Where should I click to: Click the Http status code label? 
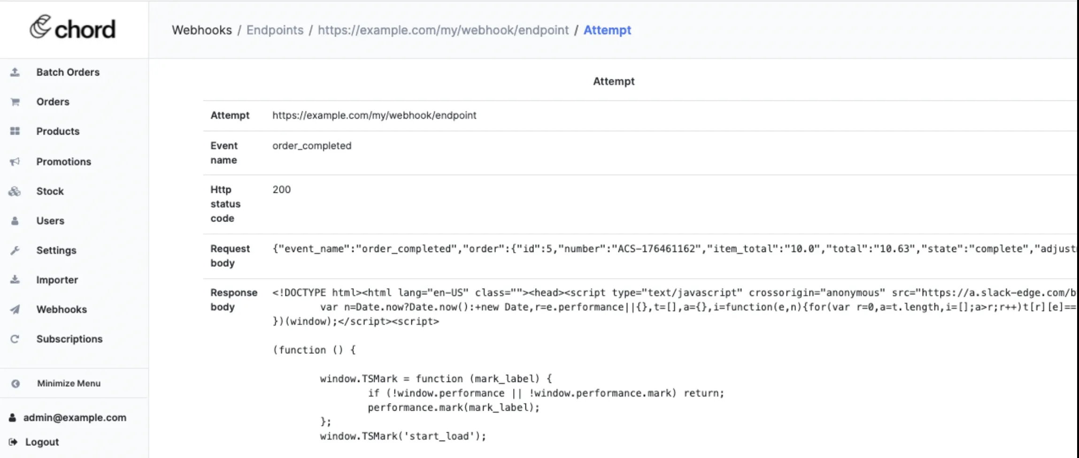pyautogui.click(x=225, y=204)
